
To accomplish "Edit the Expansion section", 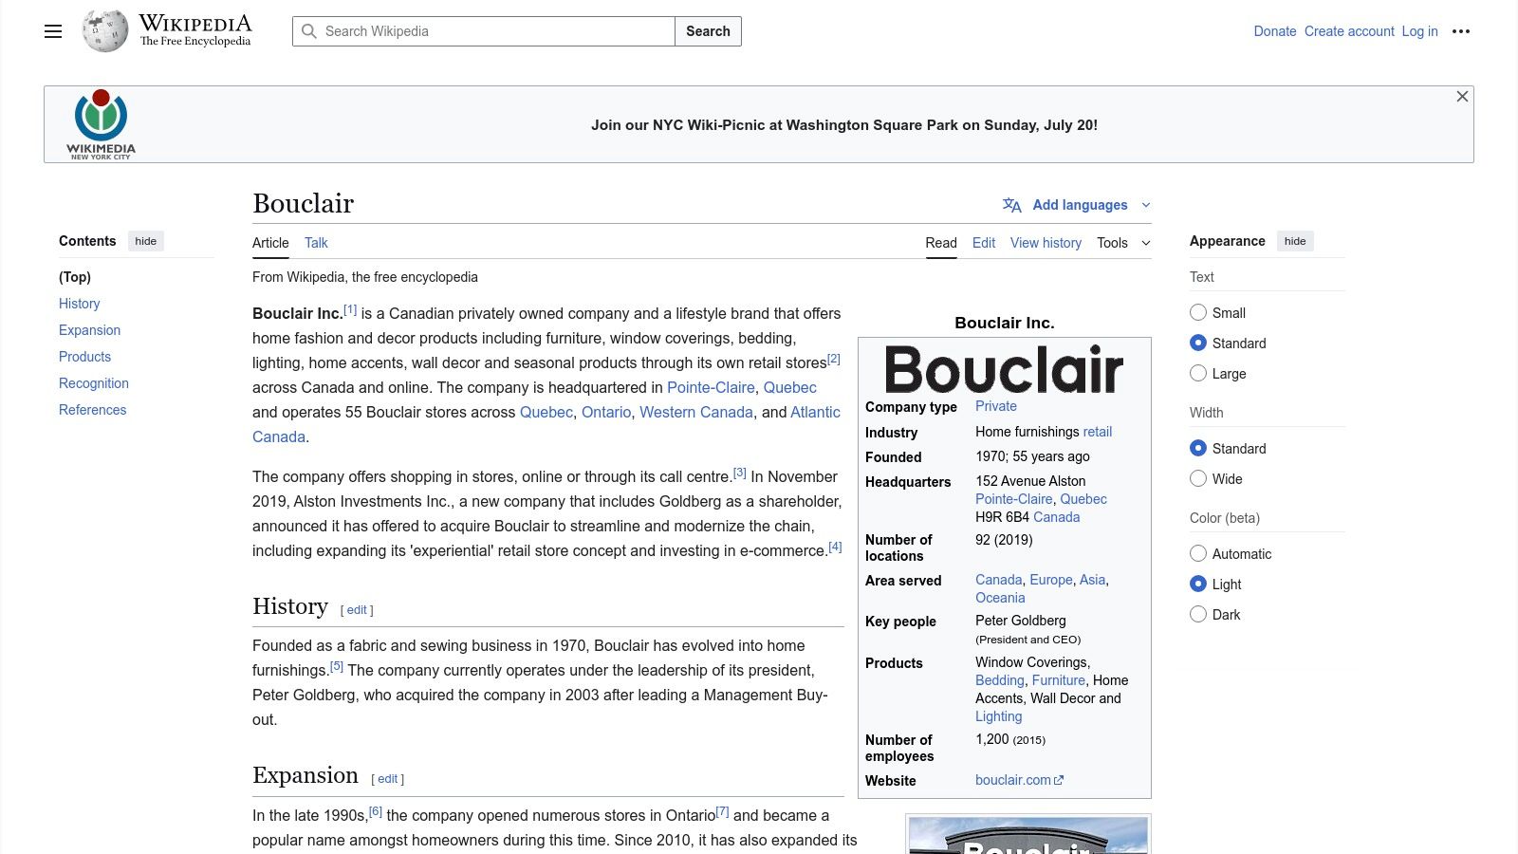I will (388, 779).
